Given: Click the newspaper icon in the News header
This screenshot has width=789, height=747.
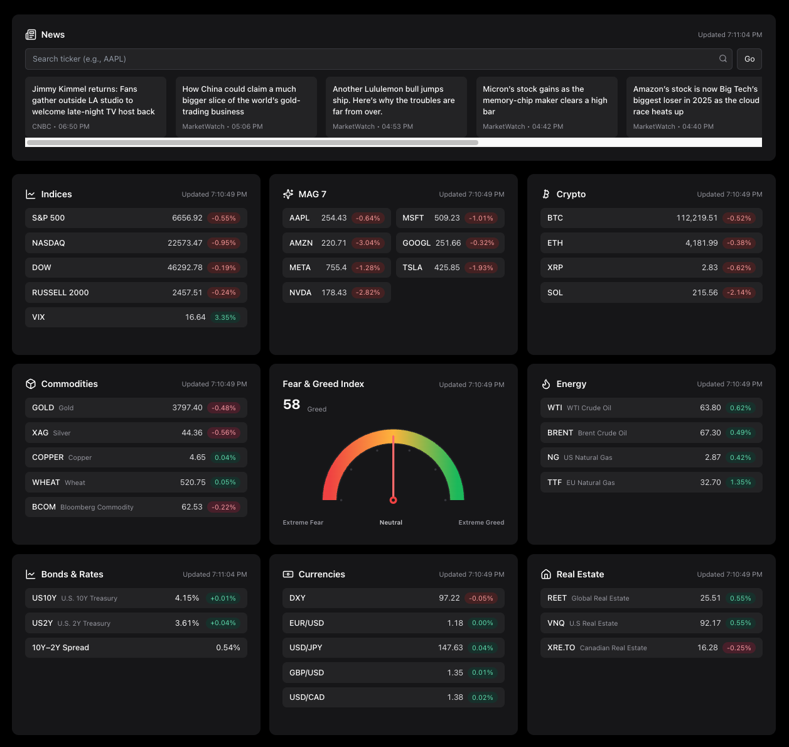Looking at the screenshot, I should click(31, 35).
